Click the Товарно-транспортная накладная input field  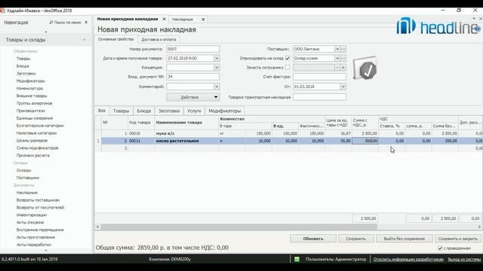(319, 97)
